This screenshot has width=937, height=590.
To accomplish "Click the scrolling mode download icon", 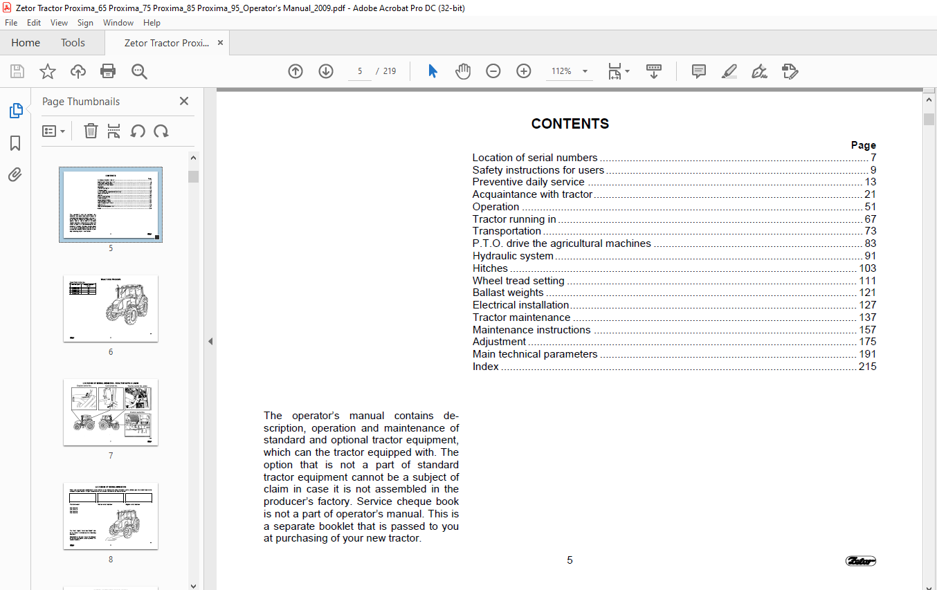I will coord(654,71).
